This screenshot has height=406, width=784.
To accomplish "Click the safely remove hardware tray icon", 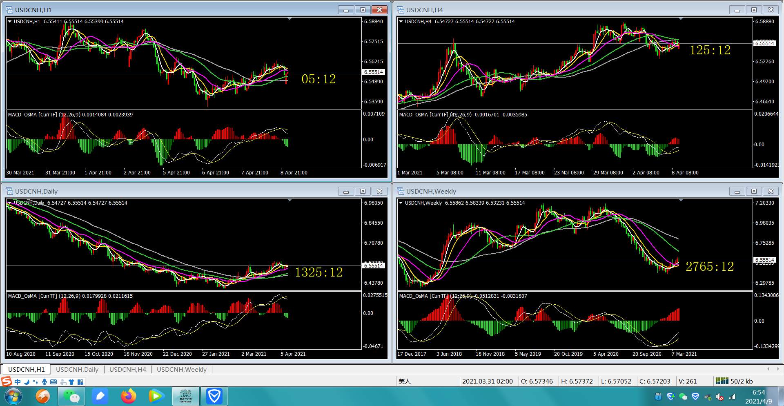I will (x=708, y=397).
